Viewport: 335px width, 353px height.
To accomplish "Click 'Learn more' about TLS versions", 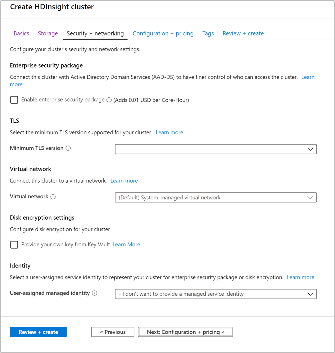I will pyautogui.click(x=169, y=132).
